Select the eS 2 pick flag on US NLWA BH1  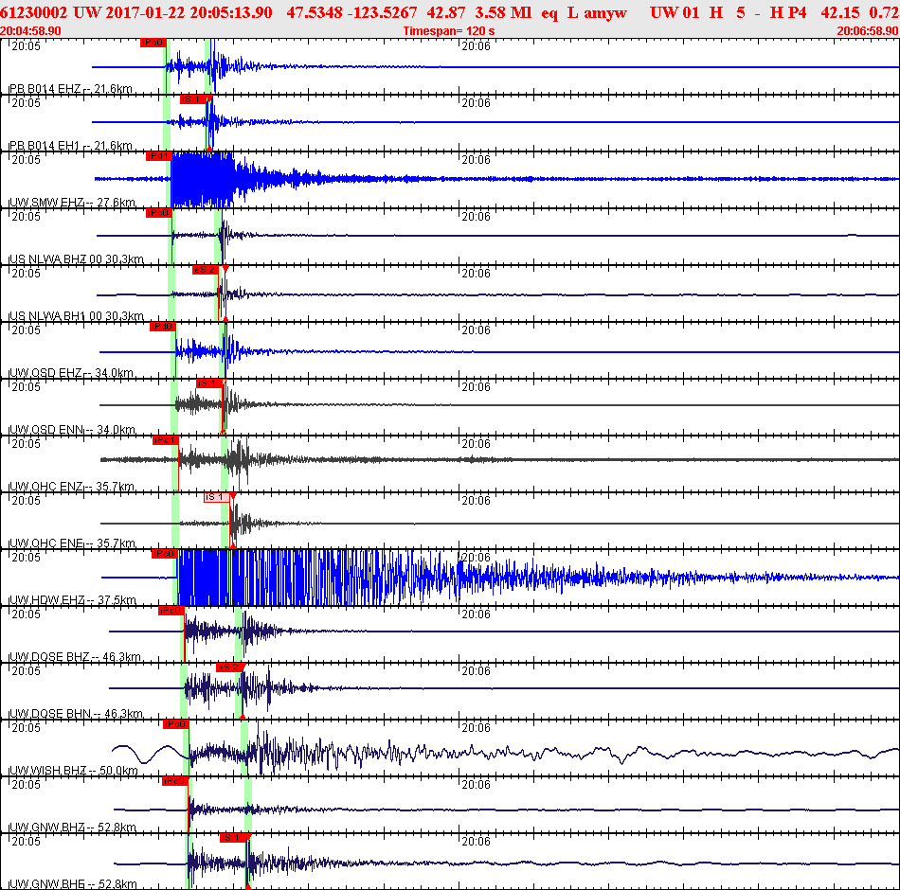point(205,270)
